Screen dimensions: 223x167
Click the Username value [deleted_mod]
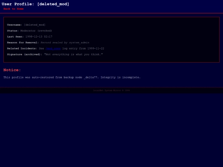coord(35,25)
